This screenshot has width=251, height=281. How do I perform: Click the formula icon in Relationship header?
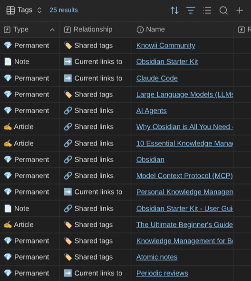pos(68,29)
